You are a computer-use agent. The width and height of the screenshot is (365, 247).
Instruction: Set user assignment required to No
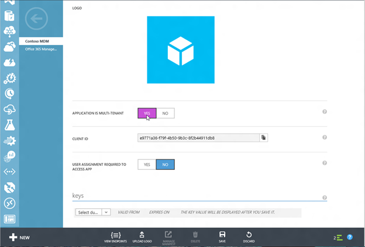pos(165,165)
